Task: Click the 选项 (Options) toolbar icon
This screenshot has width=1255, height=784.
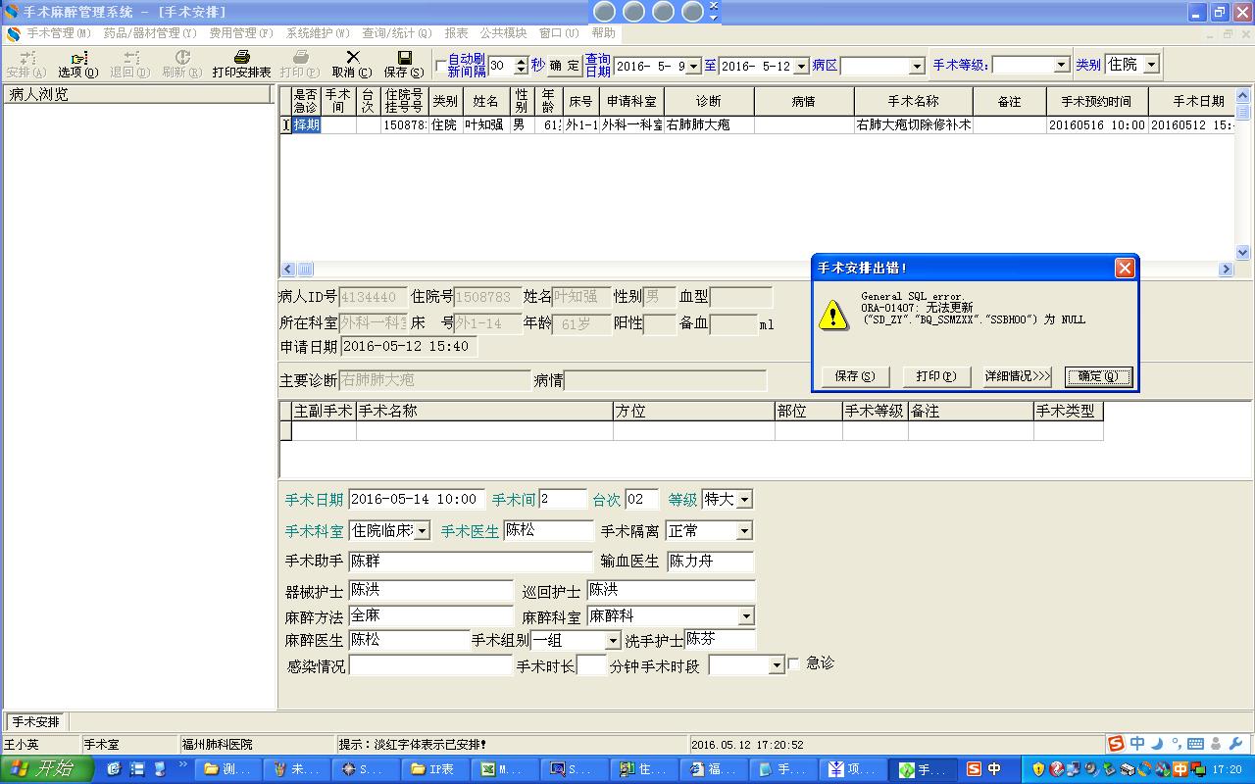Action: 77,59
